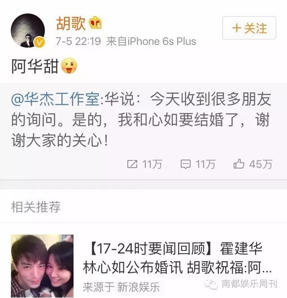Tap the crown membership badge icon
287x298 pixels.
96,23
